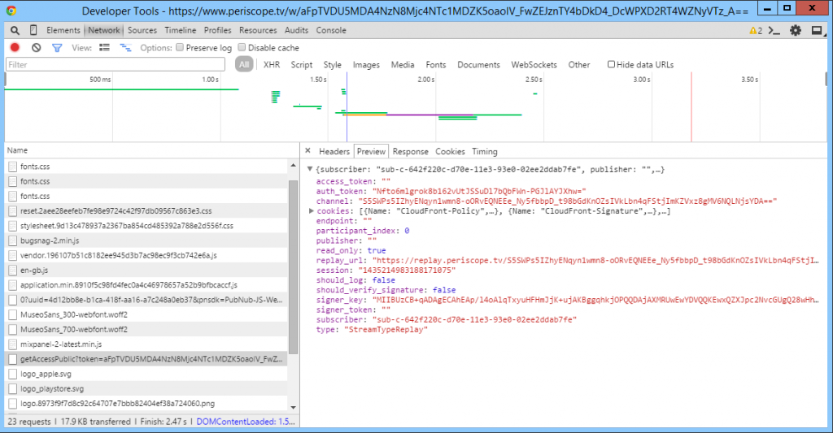Image resolution: width=833 pixels, height=433 pixels.
Task: Click the Chrome icon in title bar
Action: [11, 10]
